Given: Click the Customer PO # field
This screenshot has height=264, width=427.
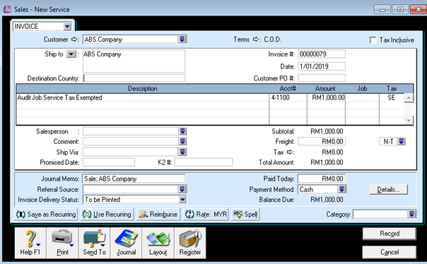Looking at the screenshot, I should (x=322, y=78).
